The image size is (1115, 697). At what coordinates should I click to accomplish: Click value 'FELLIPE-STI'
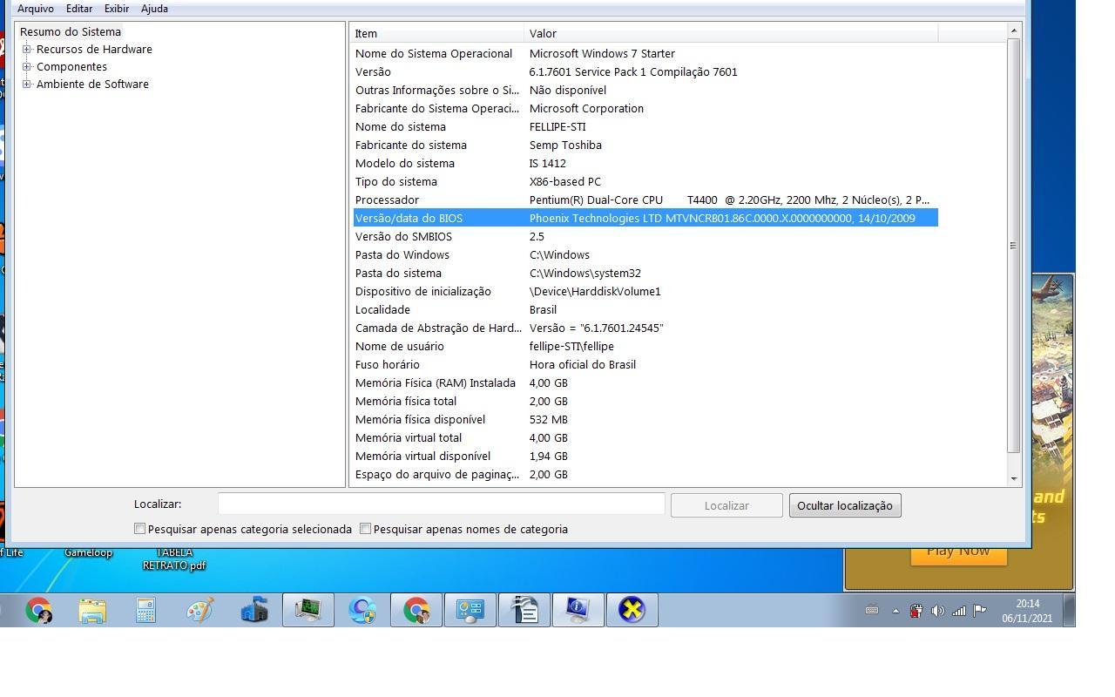pyautogui.click(x=557, y=126)
